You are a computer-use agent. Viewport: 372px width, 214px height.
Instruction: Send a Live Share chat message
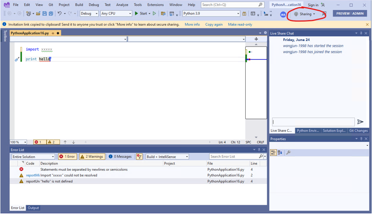[361, 122]
